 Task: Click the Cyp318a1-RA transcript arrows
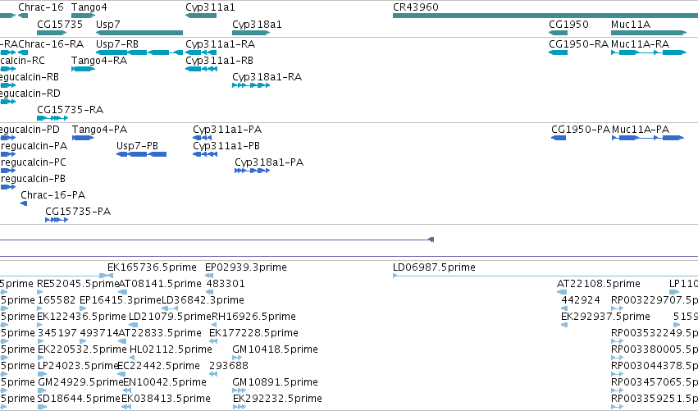point(251,85)
